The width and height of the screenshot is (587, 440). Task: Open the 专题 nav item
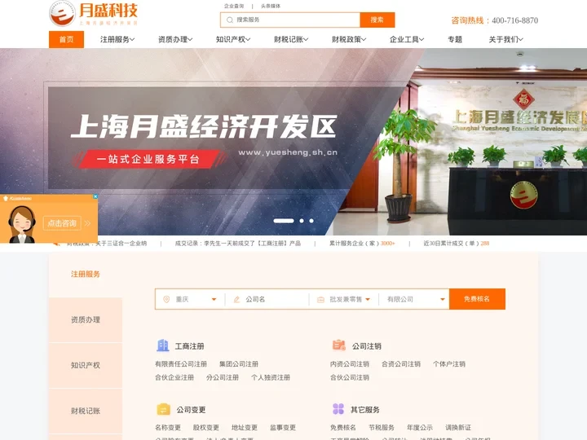pos(455,39)
